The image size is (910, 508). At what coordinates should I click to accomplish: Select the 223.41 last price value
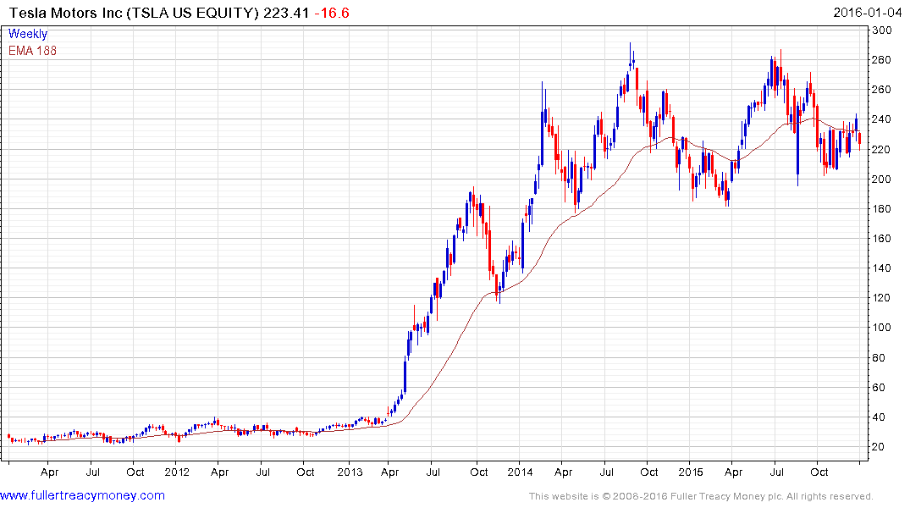pos(286,13)
